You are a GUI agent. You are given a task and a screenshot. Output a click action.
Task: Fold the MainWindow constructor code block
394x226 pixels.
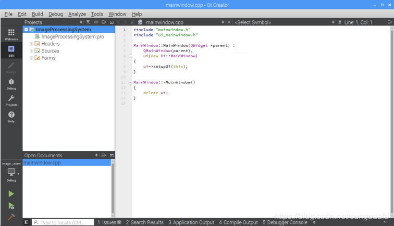pyautogui.click(x=130, y=56)
